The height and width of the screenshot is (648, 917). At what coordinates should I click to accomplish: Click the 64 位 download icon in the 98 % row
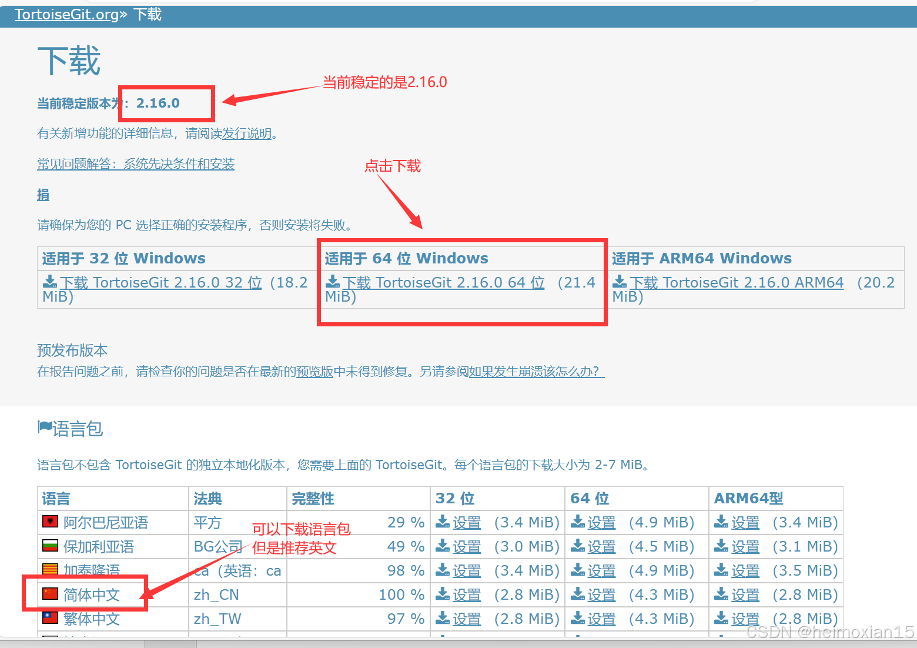(x=578, y=570)
